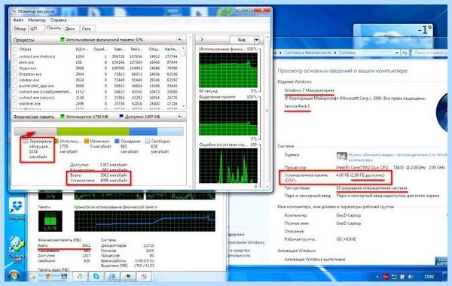Click the orange Изменено legend swatch
452x286 pixels.
[x=86, y=141]
